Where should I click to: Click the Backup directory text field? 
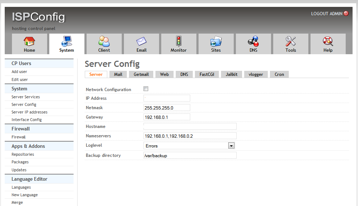click(x=190, y=155)
